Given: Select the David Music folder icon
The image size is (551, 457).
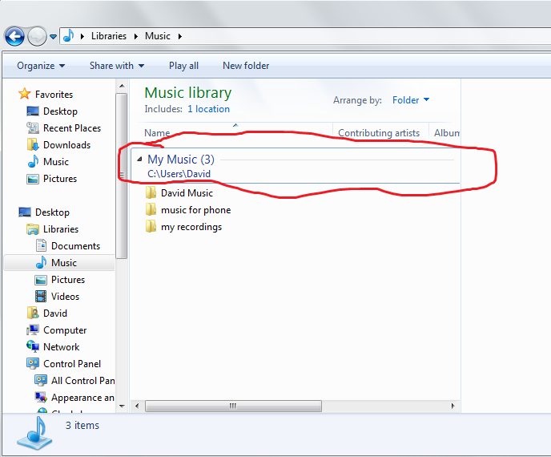Looking at the screenshot, I should [151, 192].
